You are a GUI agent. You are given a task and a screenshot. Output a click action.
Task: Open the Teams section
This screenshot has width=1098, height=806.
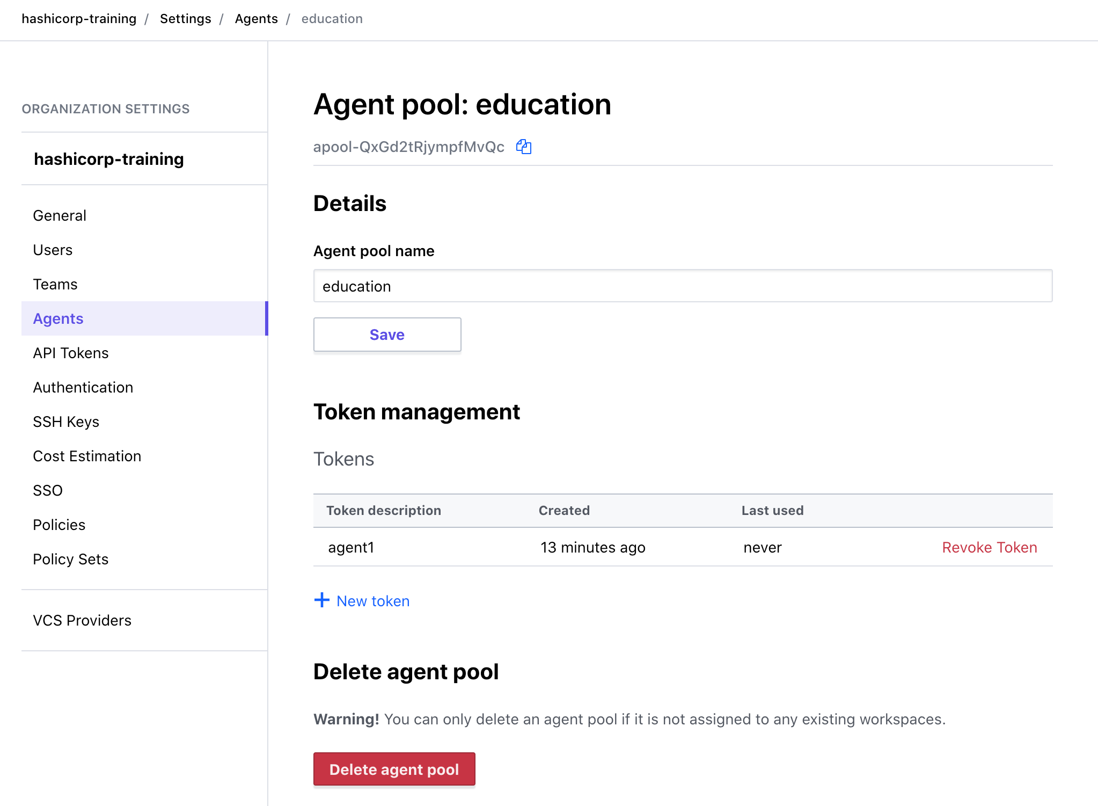point(55,284)
